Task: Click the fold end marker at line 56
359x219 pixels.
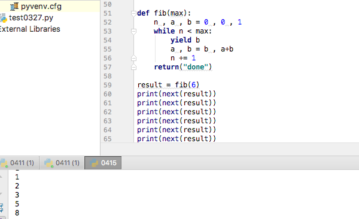Action: tap(133, 59)
